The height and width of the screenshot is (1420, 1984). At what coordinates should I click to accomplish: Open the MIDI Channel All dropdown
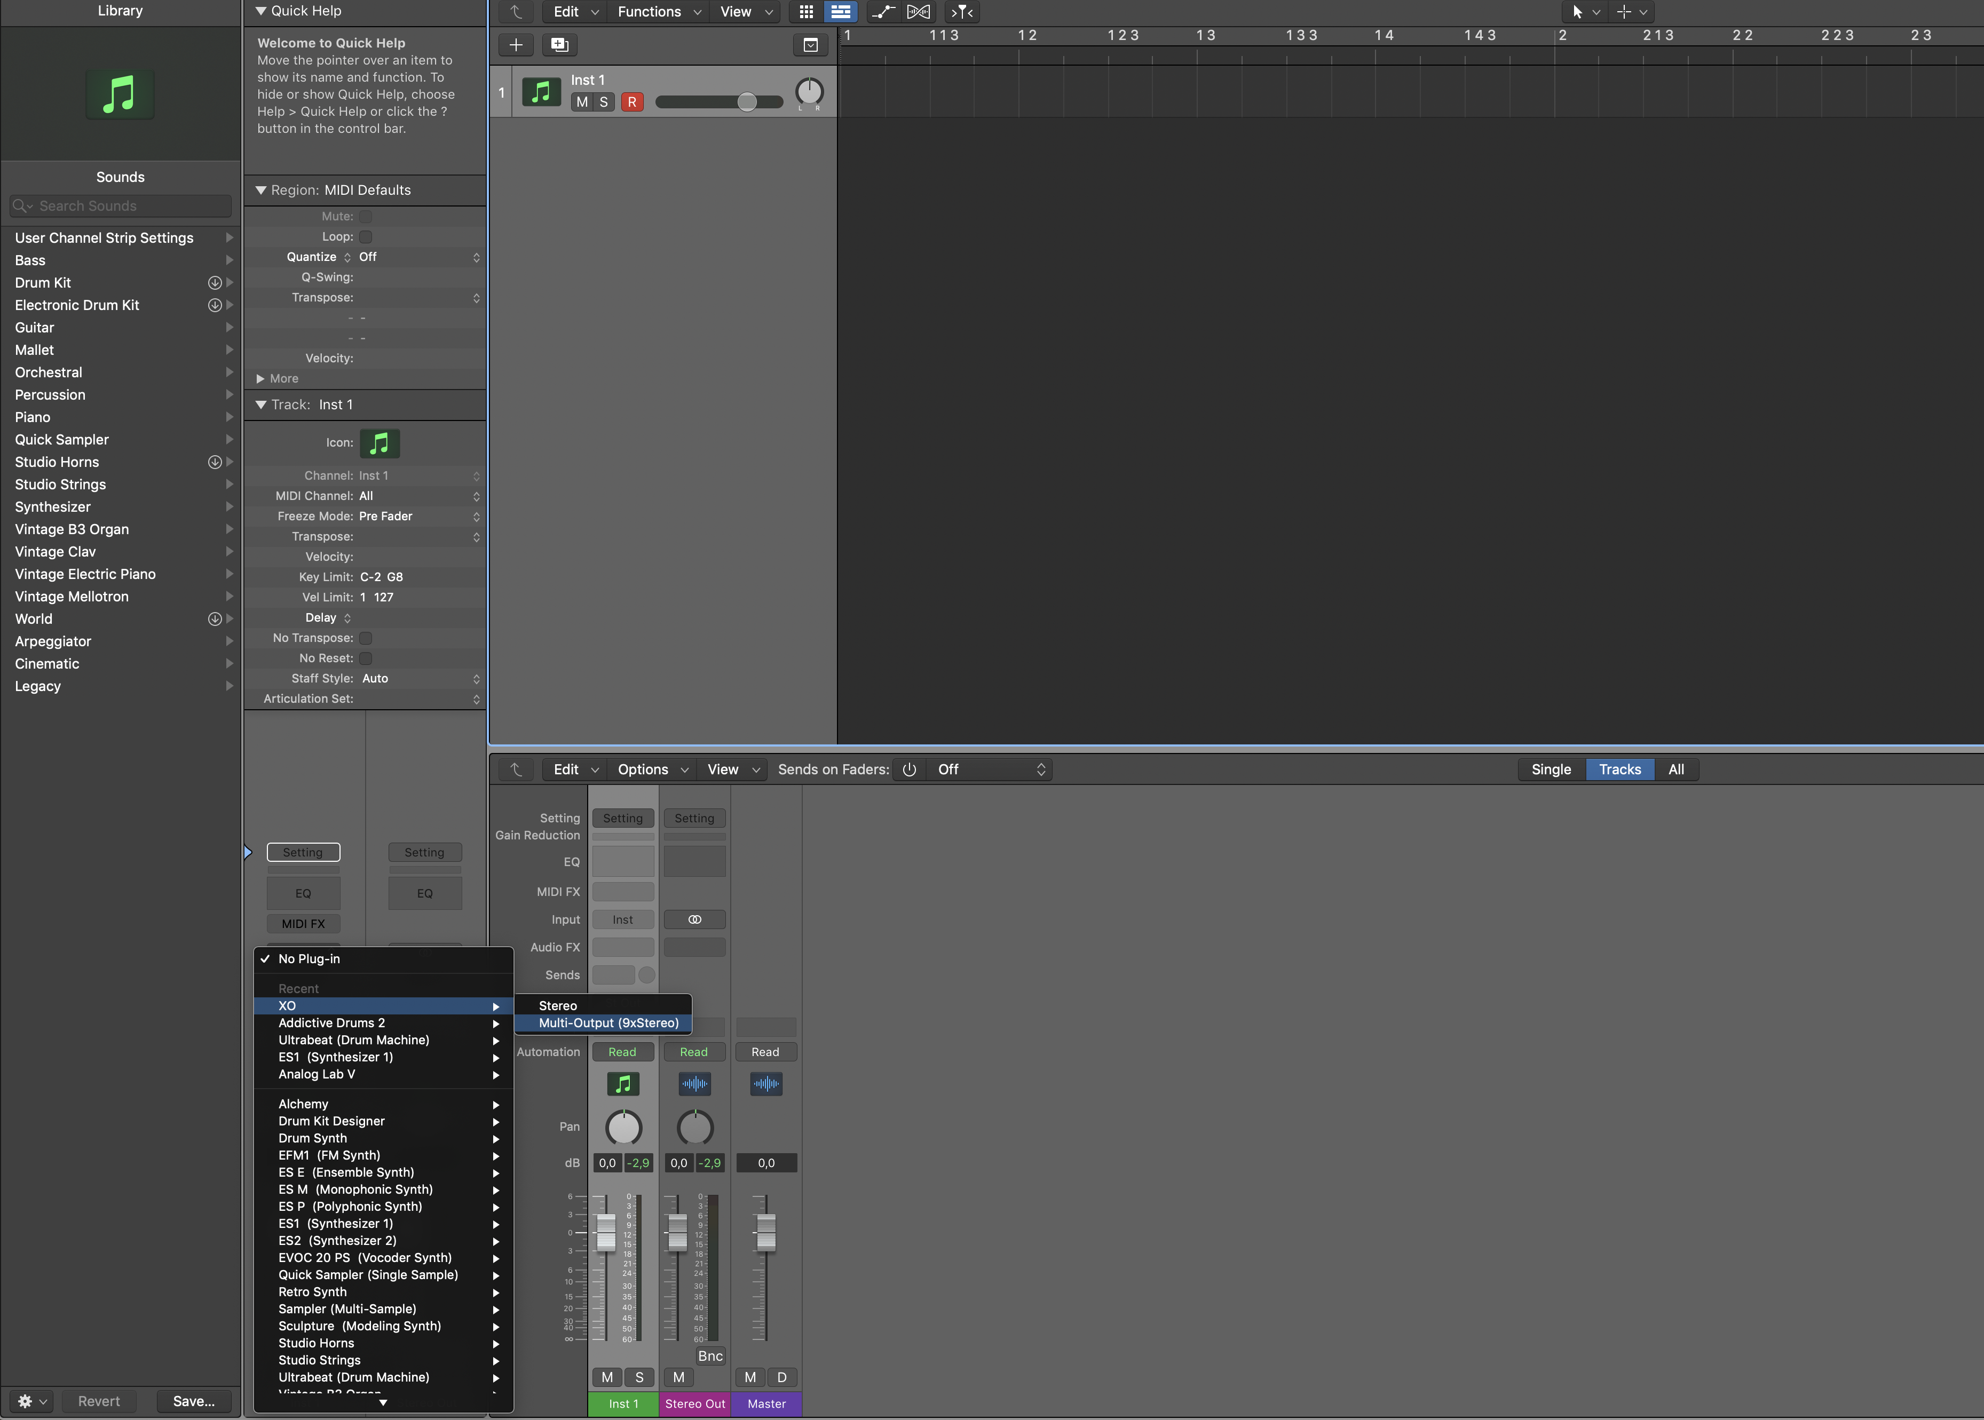[x=419, y=496]
